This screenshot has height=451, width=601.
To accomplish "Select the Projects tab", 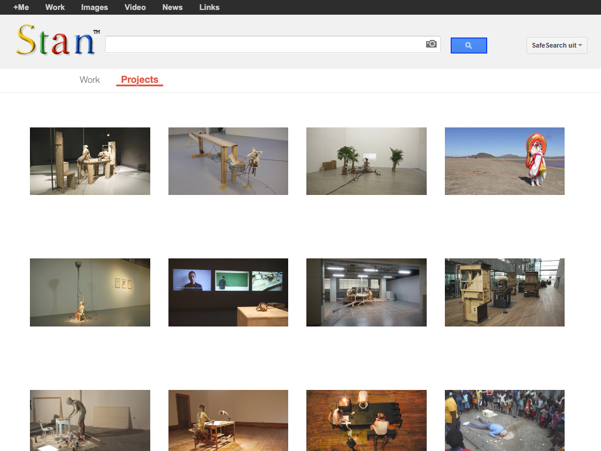I will (x=140, y=80).
